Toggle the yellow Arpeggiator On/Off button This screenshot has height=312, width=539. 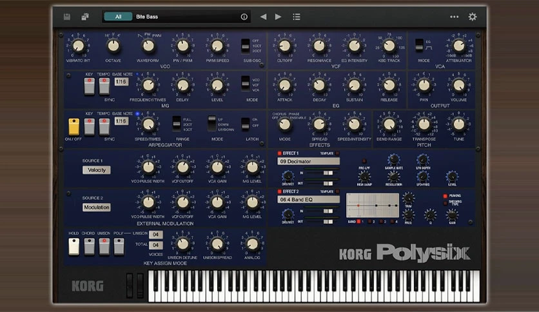click(74, 126)
